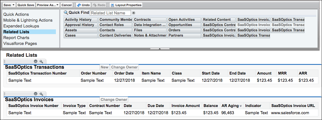Image resolution: width=322 pixels, height=120 pixels.
Task: Select the Partners palette item
Action: 184,35
